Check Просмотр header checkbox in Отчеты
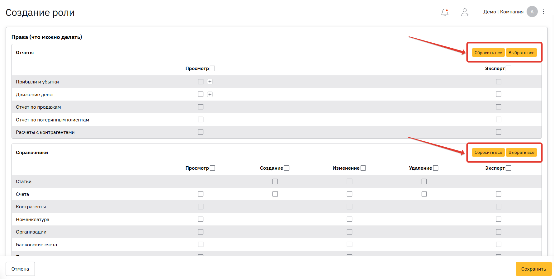Image resolution: width=554 pixels, height=279 pixels. (x=212, y=69)
